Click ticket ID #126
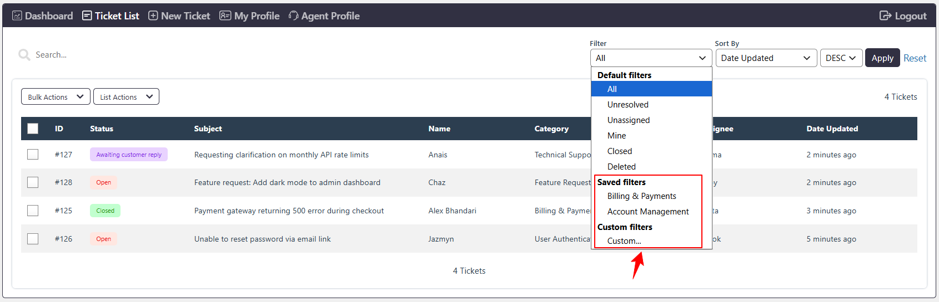Image resolution: width=939 pixels, height=302 pixels. (x=63, y=239)
